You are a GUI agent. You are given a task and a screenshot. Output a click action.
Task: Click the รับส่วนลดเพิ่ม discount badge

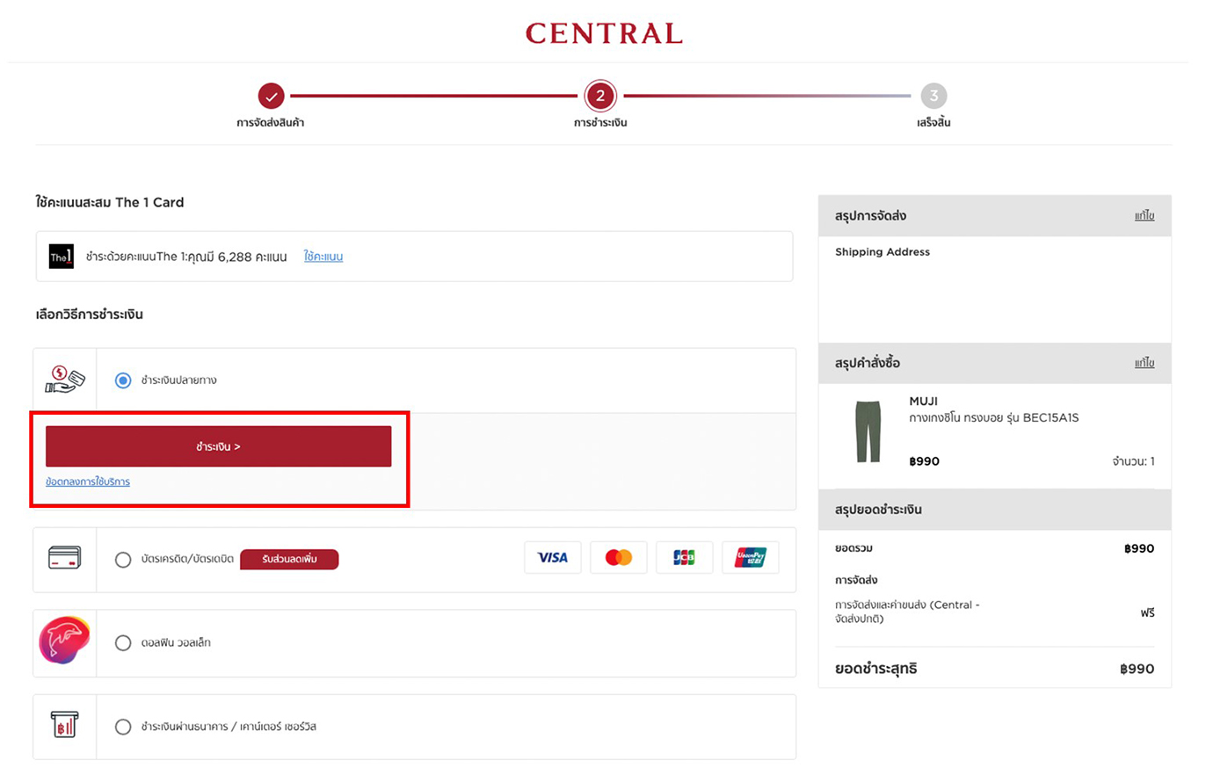pyautogui.click(x=289, y=559)
